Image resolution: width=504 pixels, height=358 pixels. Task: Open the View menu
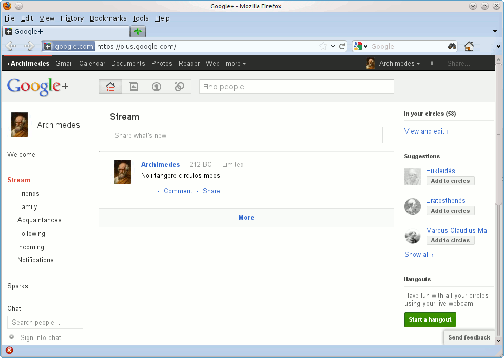pyautogui.click(x=47, y=18)
